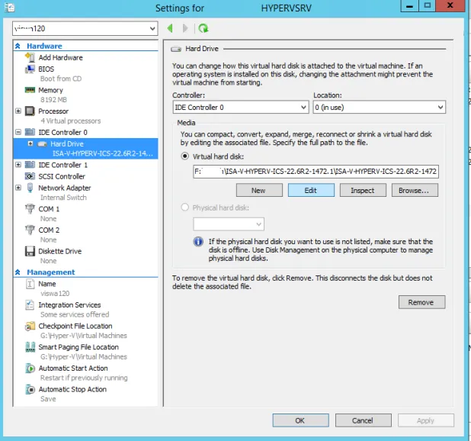Expand the IDE Controller 1 node

click(x=18, y=165)
